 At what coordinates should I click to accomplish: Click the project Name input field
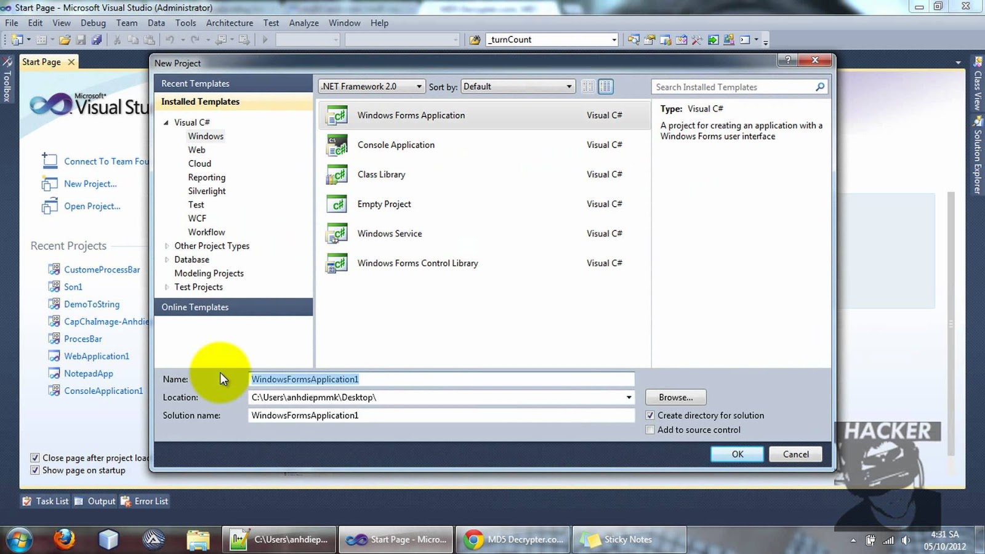pos(441,379)
